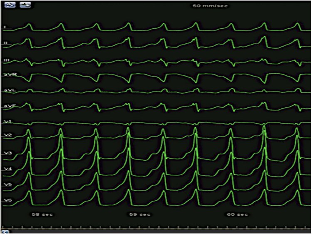Select the V1 lead label
Screen dimensions: 312x234
6,122
